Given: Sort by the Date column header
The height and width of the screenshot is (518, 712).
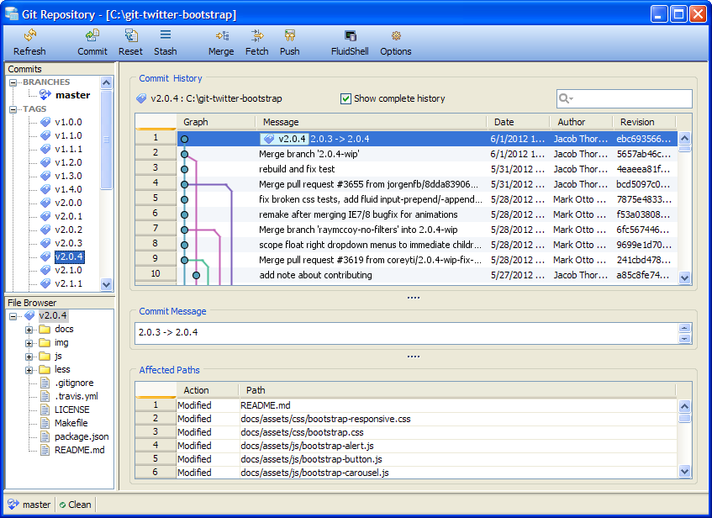Looking at the screenshot, I should 519,122.
